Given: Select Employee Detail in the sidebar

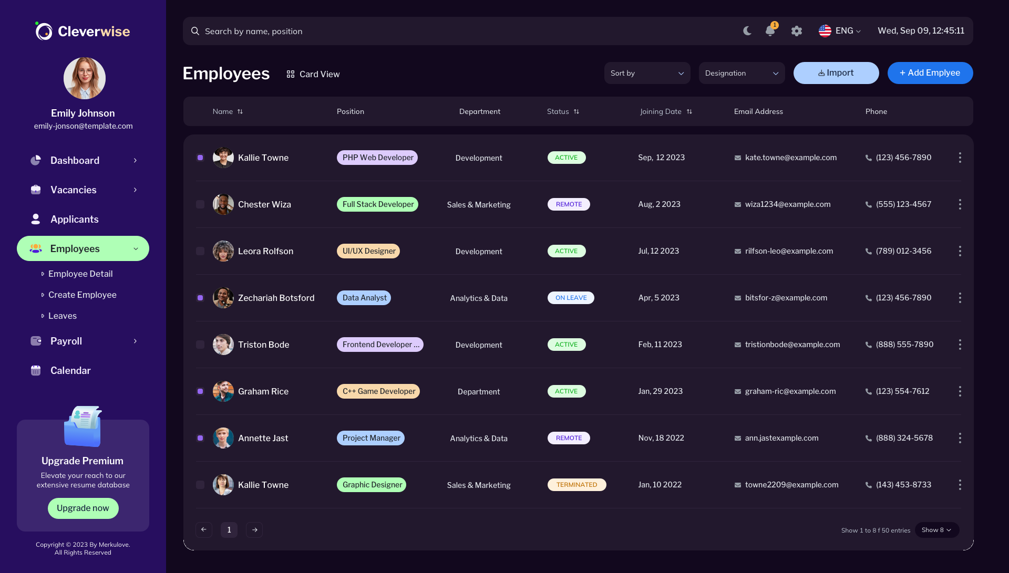Looking at the screenshot, I should pos(80,274).
